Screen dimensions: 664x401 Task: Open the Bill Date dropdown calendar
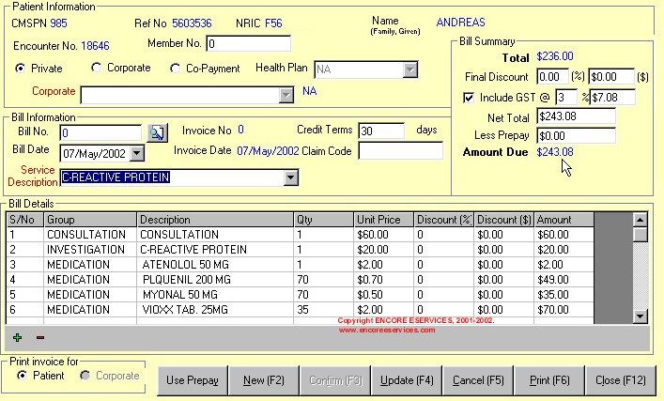[x=136, y=153]
